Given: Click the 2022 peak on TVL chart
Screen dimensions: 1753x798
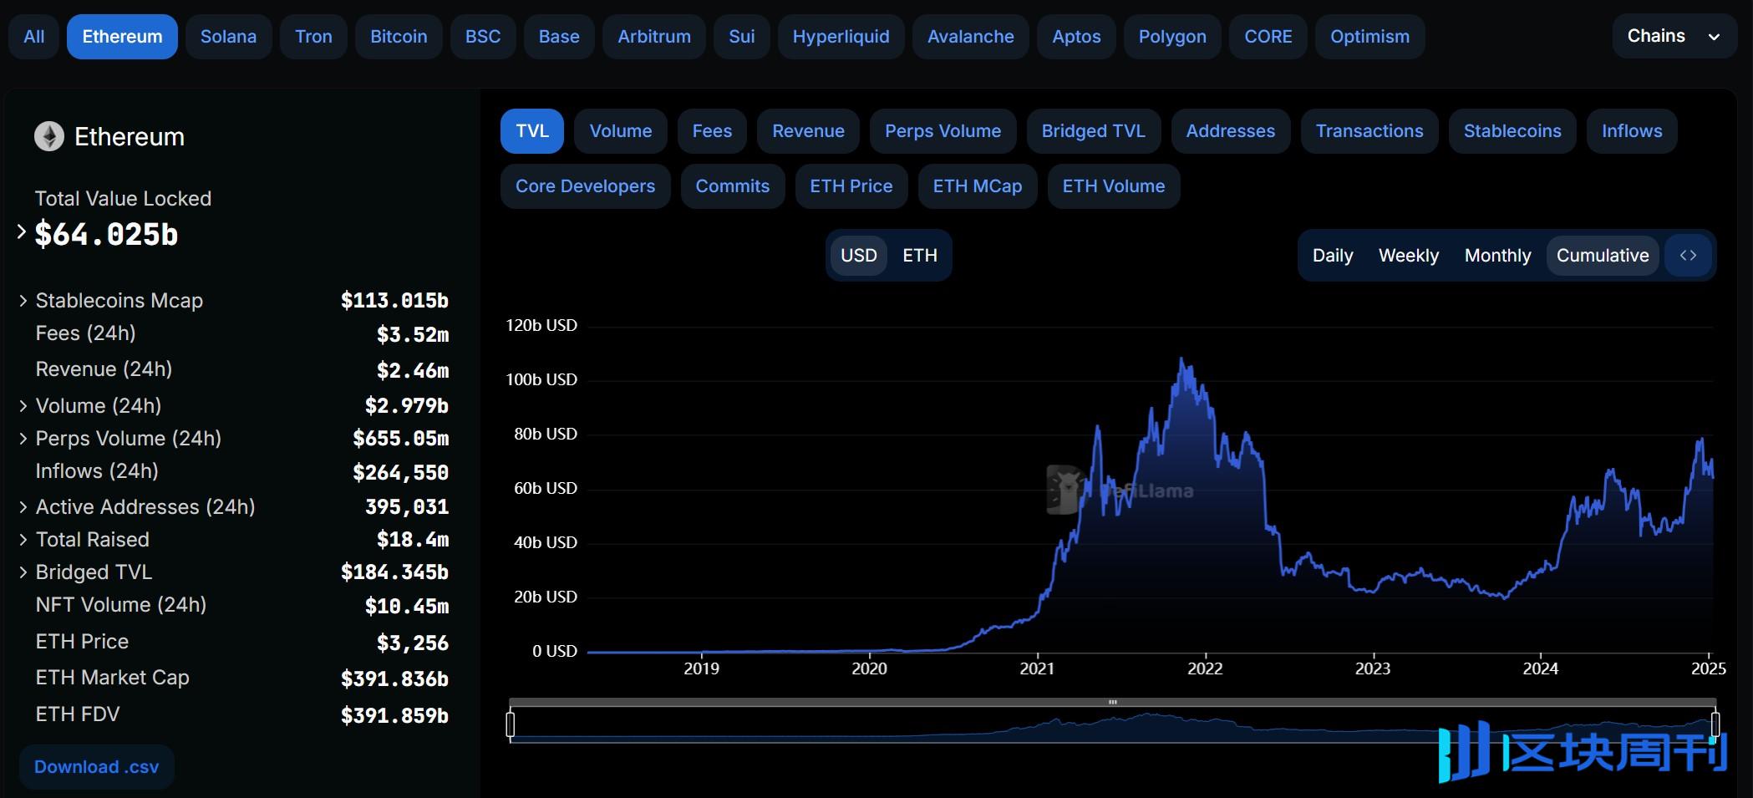Looking at the screenshot, I should [x=1181, y=359].
